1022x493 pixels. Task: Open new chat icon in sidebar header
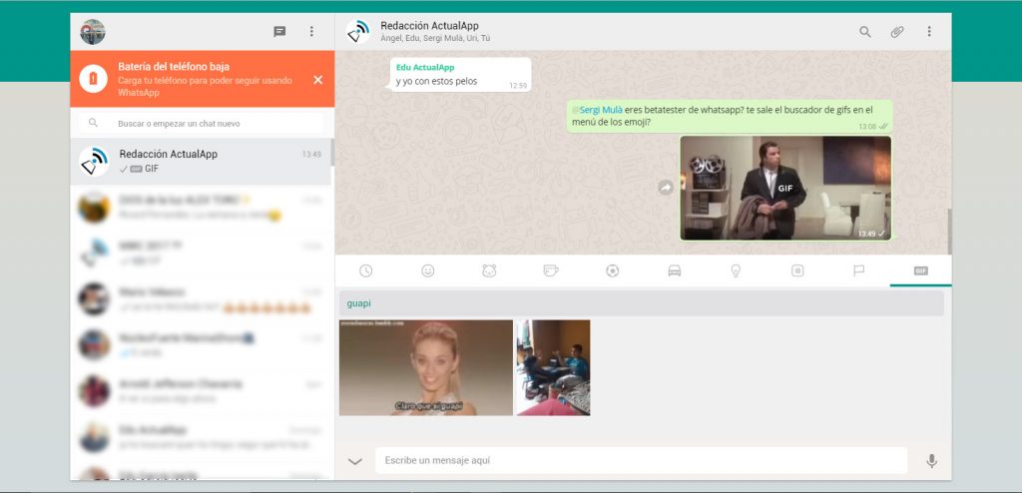coord(279,31)
